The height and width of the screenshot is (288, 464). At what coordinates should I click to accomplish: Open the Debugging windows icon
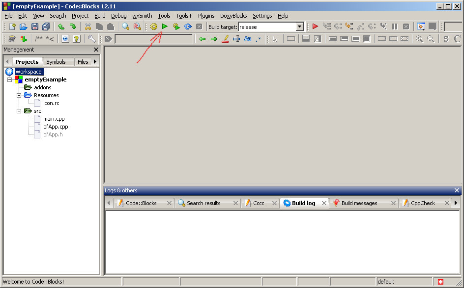[x=421, y=26]
